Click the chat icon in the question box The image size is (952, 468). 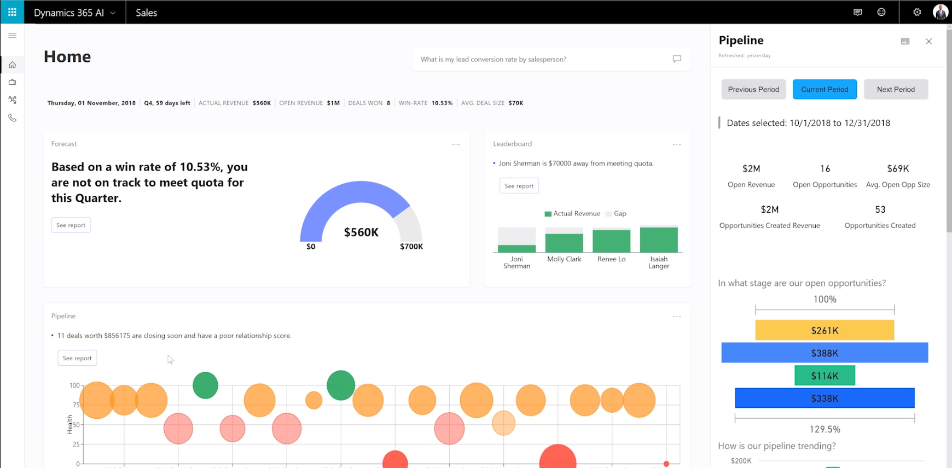coord(677,59)
